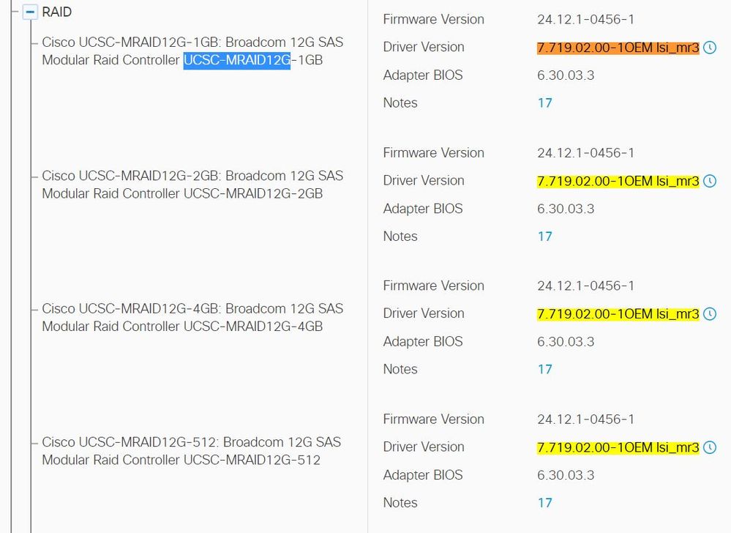Click firmware version value of 1GB controller
Image resolution: width=731 pixels, height=533 pixels.
(x=585, y=20)
